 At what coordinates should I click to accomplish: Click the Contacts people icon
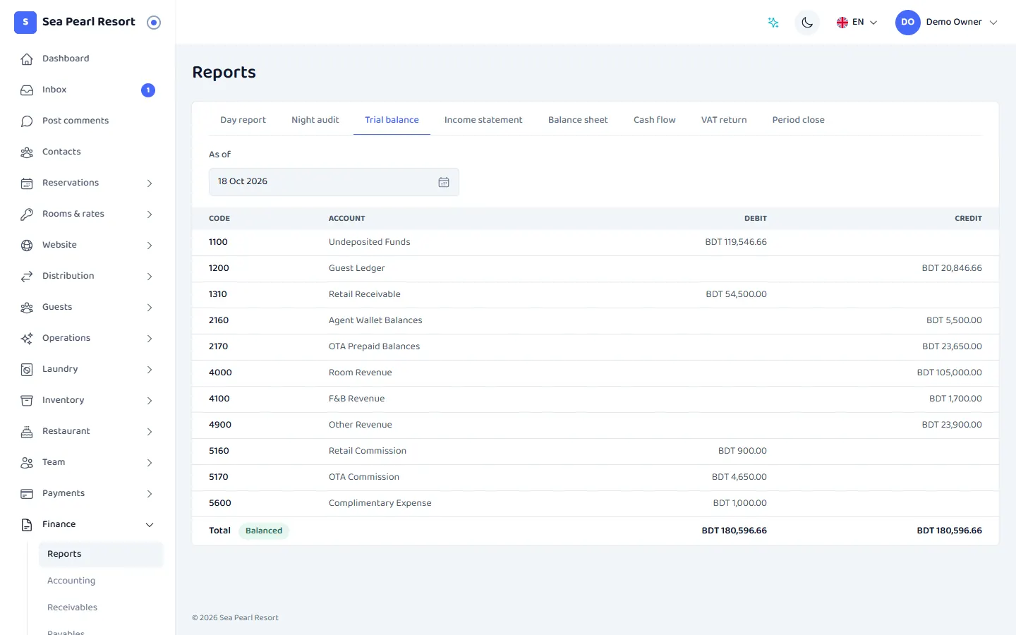tap(27, 152)
